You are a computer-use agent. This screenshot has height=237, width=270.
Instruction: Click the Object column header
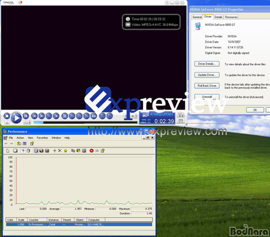tap(80, 220)
